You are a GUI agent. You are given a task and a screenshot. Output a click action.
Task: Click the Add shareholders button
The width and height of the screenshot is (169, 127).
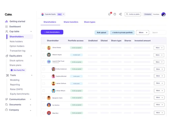click(x=52, y=32)
